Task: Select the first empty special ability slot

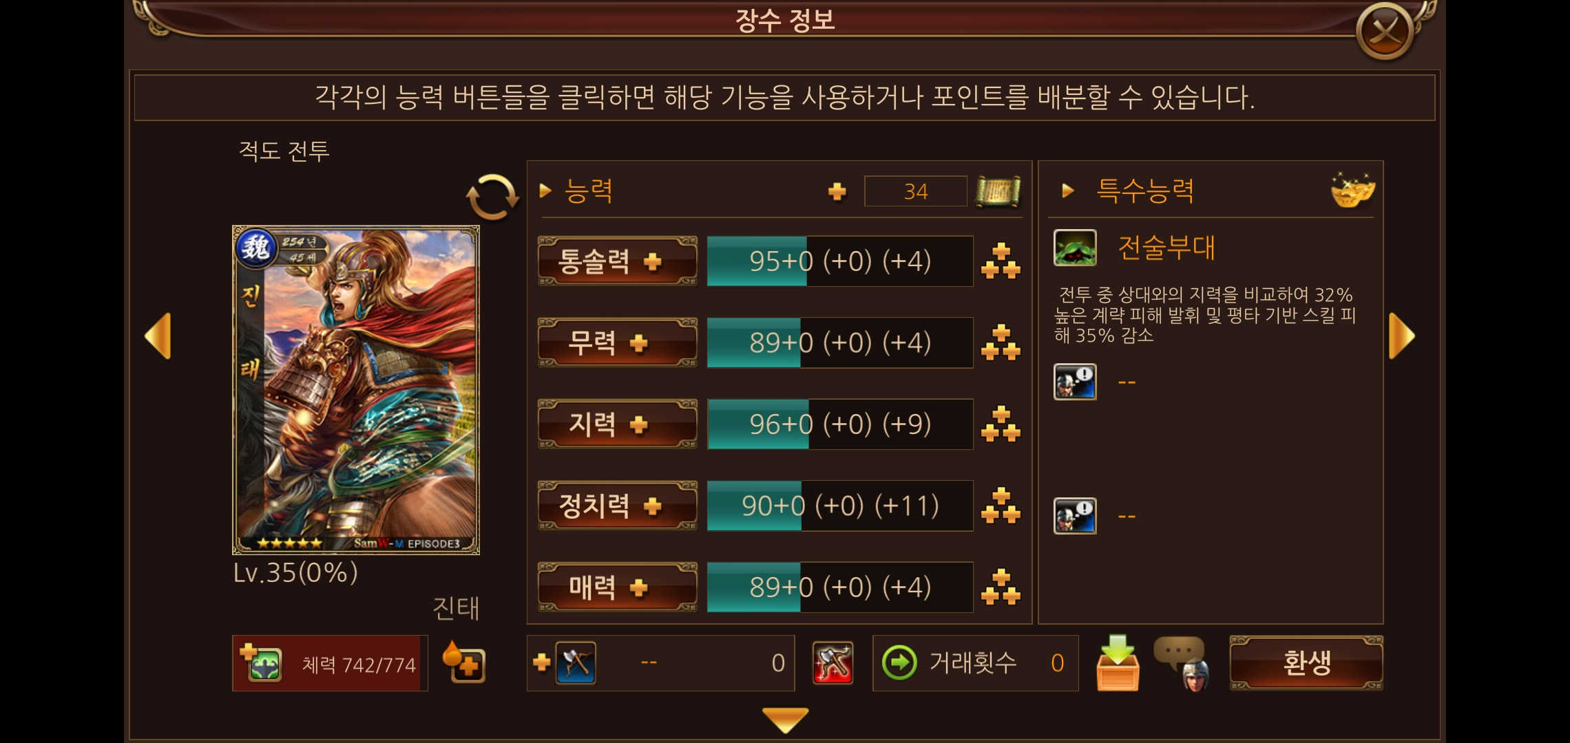Action: pos(1075,382)
